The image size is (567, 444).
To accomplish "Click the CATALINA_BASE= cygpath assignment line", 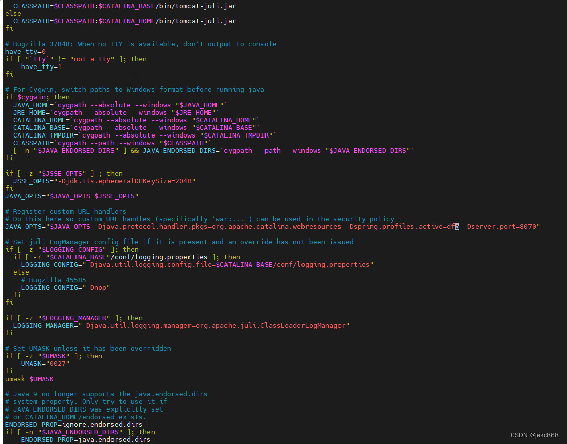I will [x=136, y=128].
